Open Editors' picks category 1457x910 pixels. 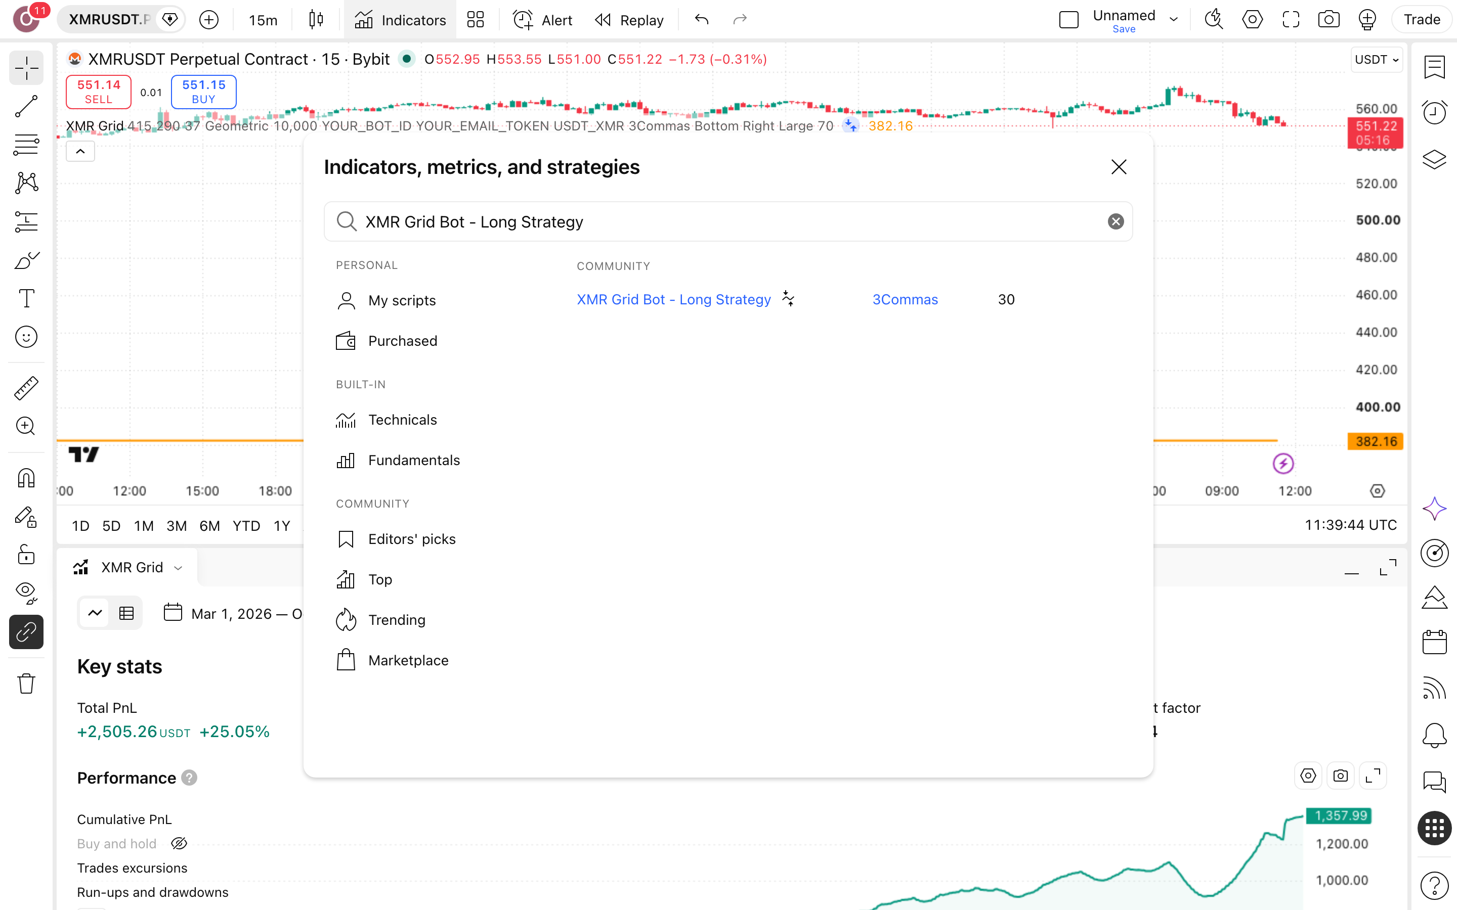point(396,539)
